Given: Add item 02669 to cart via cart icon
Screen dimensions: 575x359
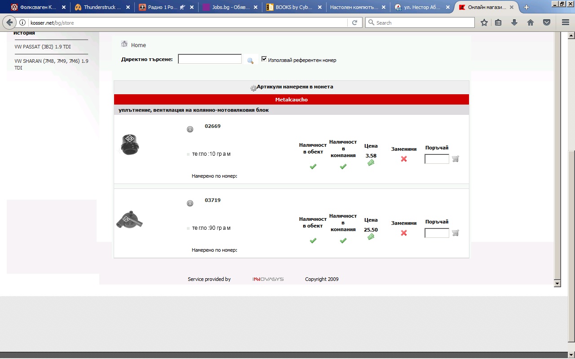Looking at the screenshot, I should coord(456,159).
